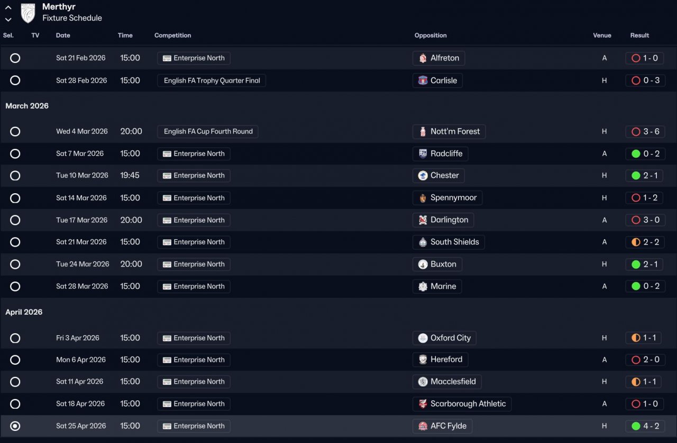
Task: Sort by the Competition column header
Action: (173, 35)
